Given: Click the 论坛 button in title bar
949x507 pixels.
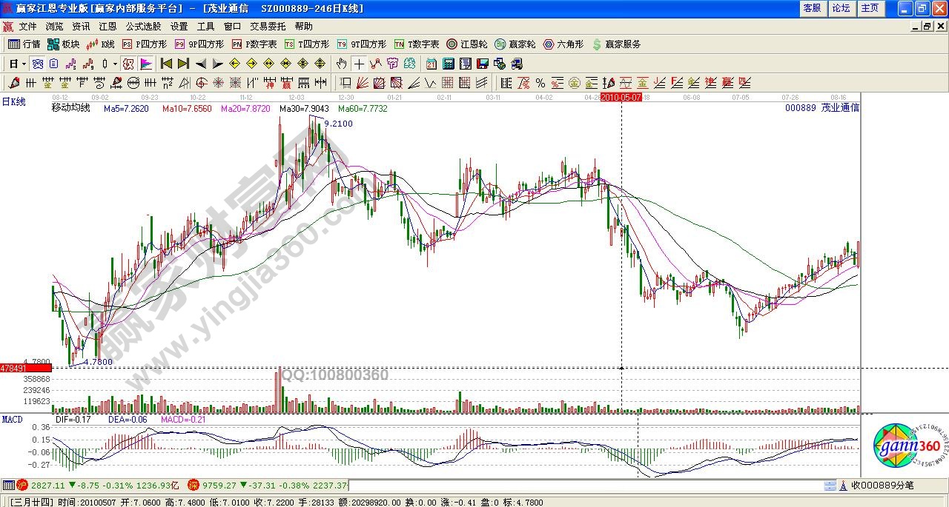Looking at the screenshot, I should tap(841, 8).
